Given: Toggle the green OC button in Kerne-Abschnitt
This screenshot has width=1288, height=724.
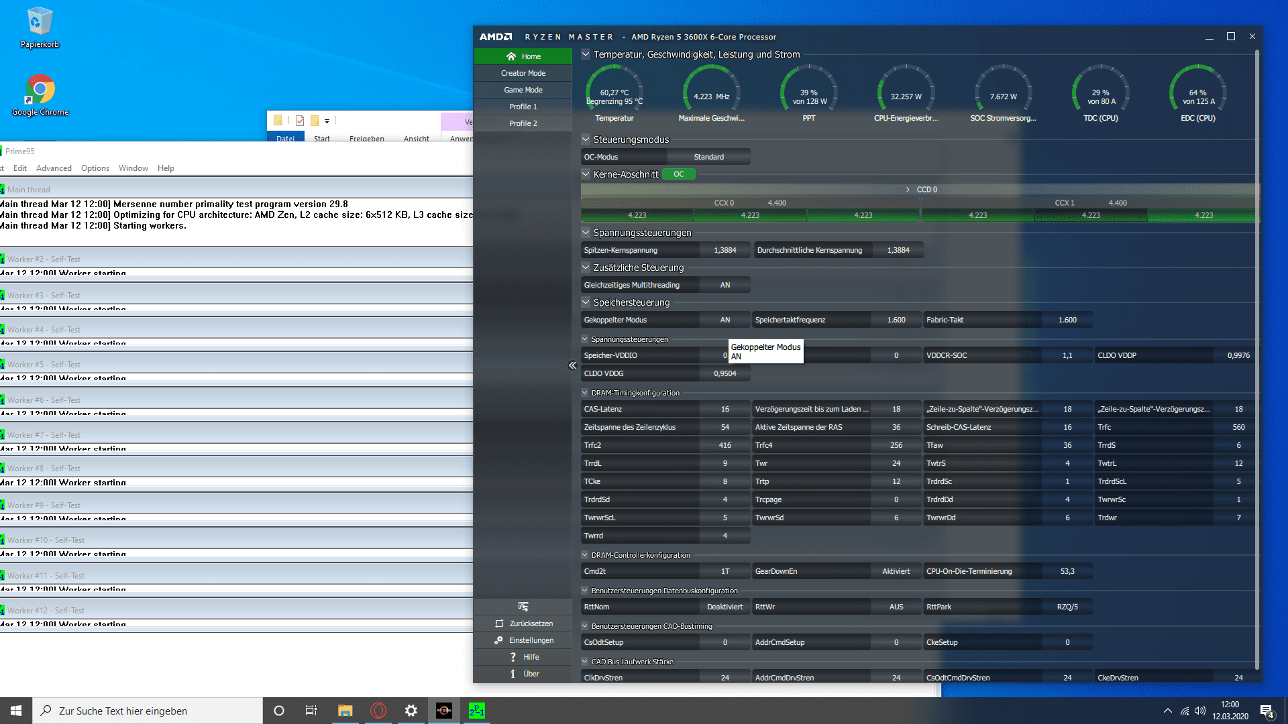Looking at the screenshot, I should (678, 174).
